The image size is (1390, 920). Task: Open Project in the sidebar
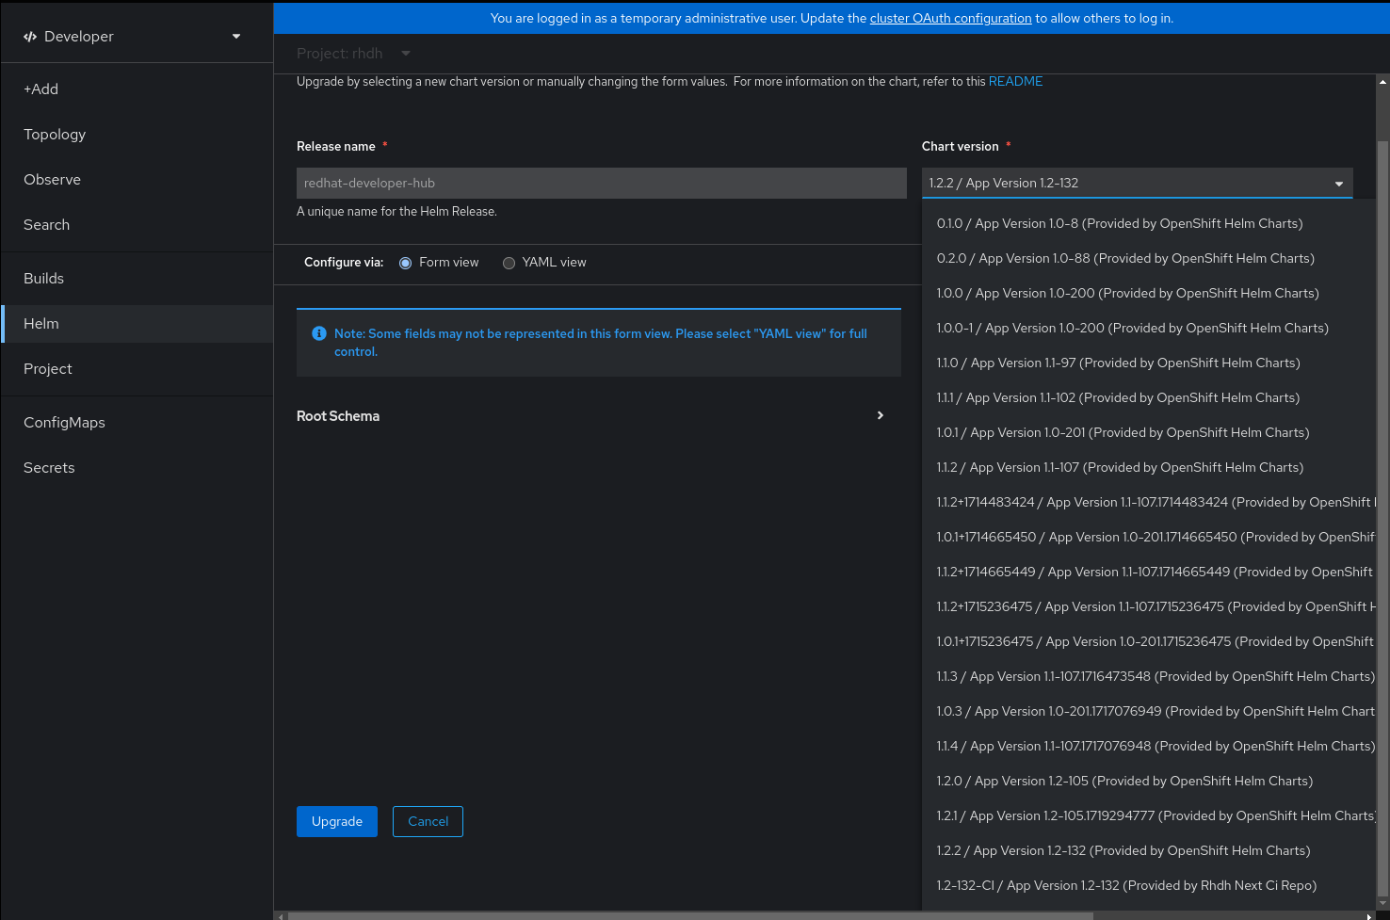(137, 369)
